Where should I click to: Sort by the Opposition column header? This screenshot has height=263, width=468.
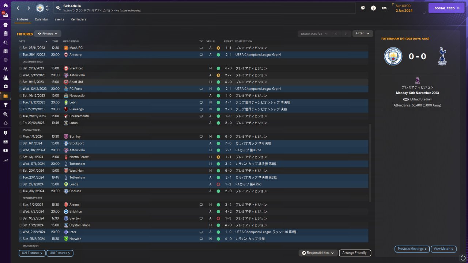pyautogui.click(x=71, y=41)
